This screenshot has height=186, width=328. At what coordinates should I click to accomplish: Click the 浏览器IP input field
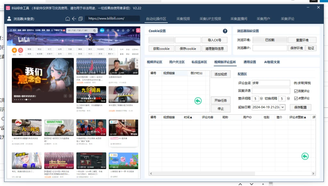pos(270,48)
